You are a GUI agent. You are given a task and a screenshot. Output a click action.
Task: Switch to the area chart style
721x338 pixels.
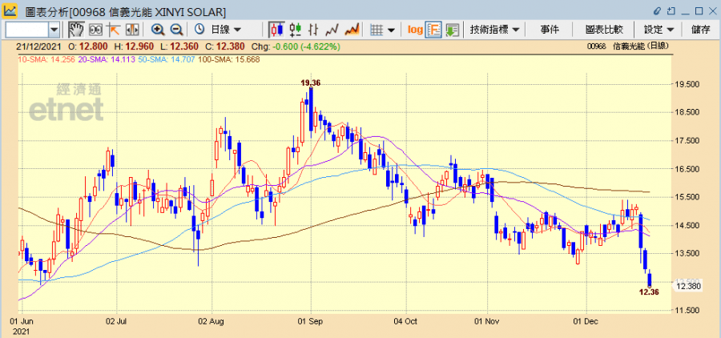pos(352,30)
